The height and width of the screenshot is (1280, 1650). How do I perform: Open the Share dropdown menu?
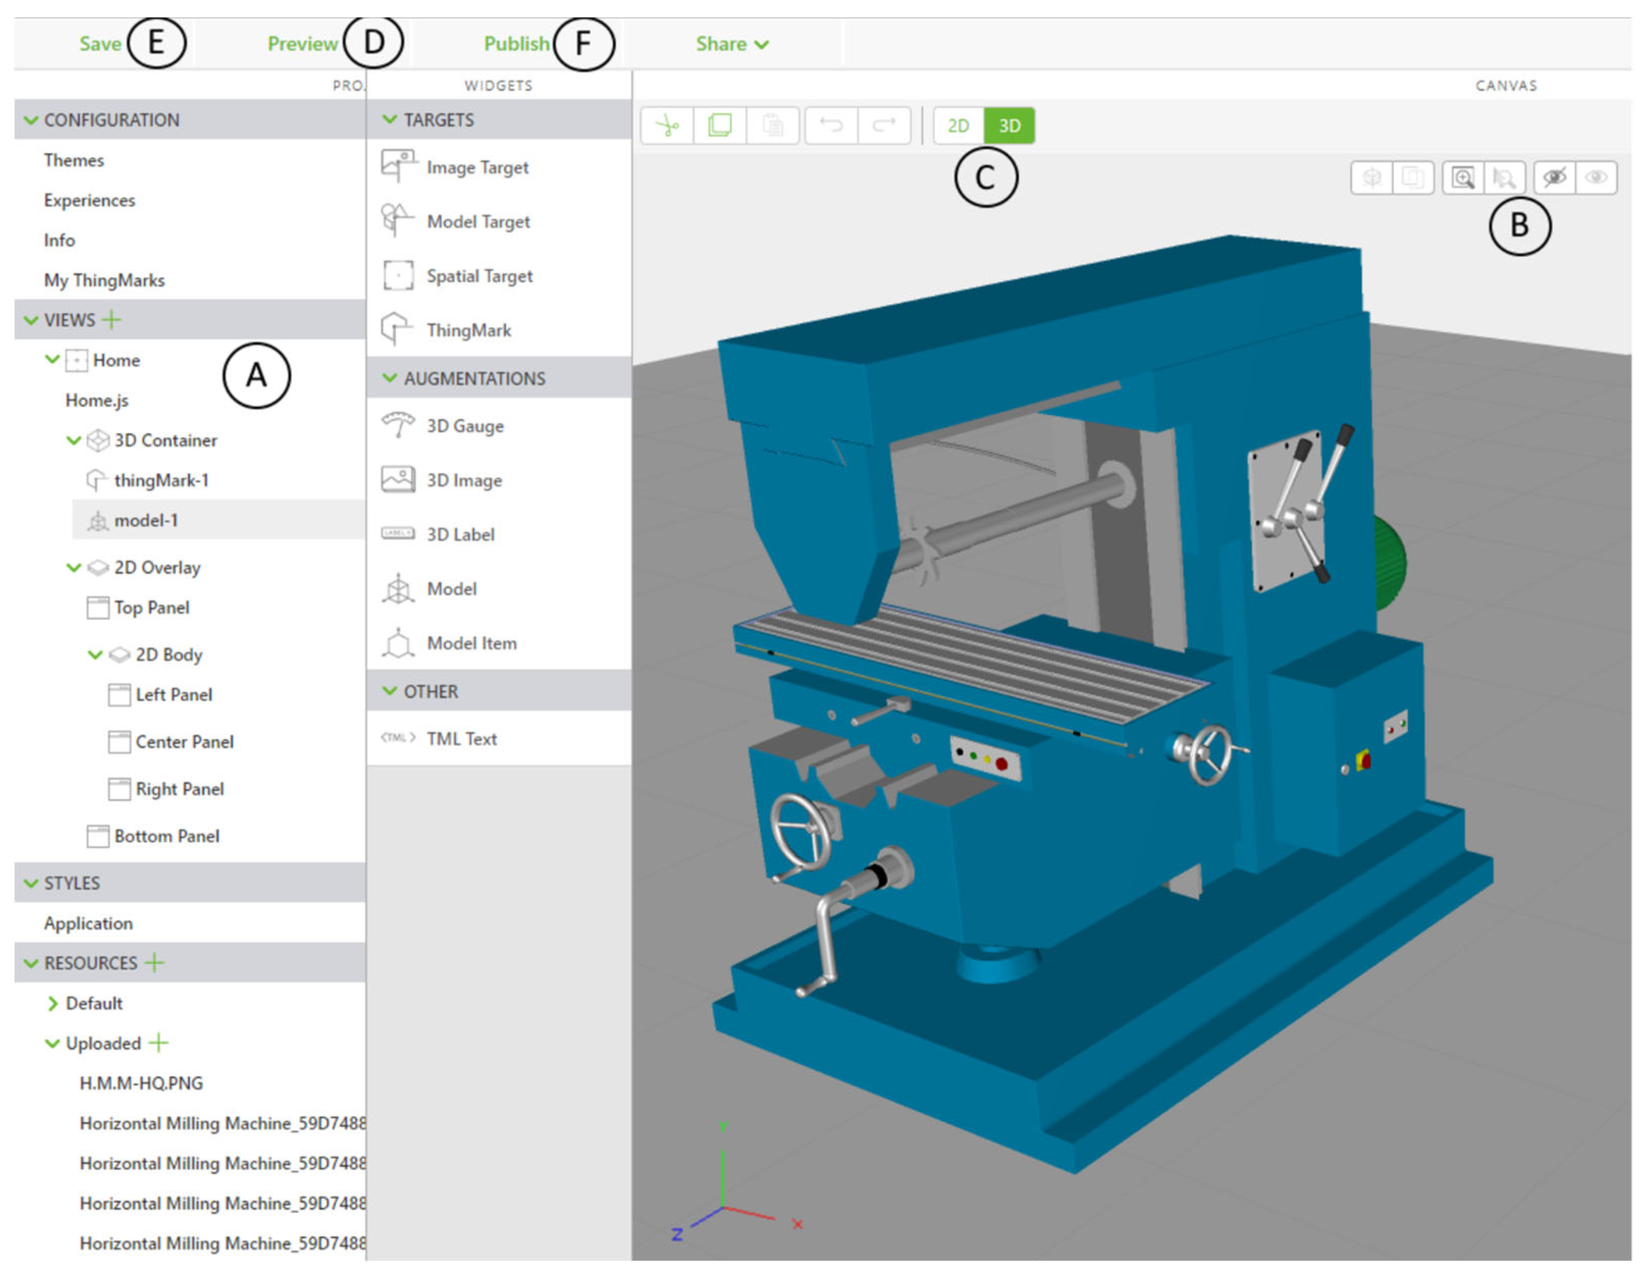731,44
